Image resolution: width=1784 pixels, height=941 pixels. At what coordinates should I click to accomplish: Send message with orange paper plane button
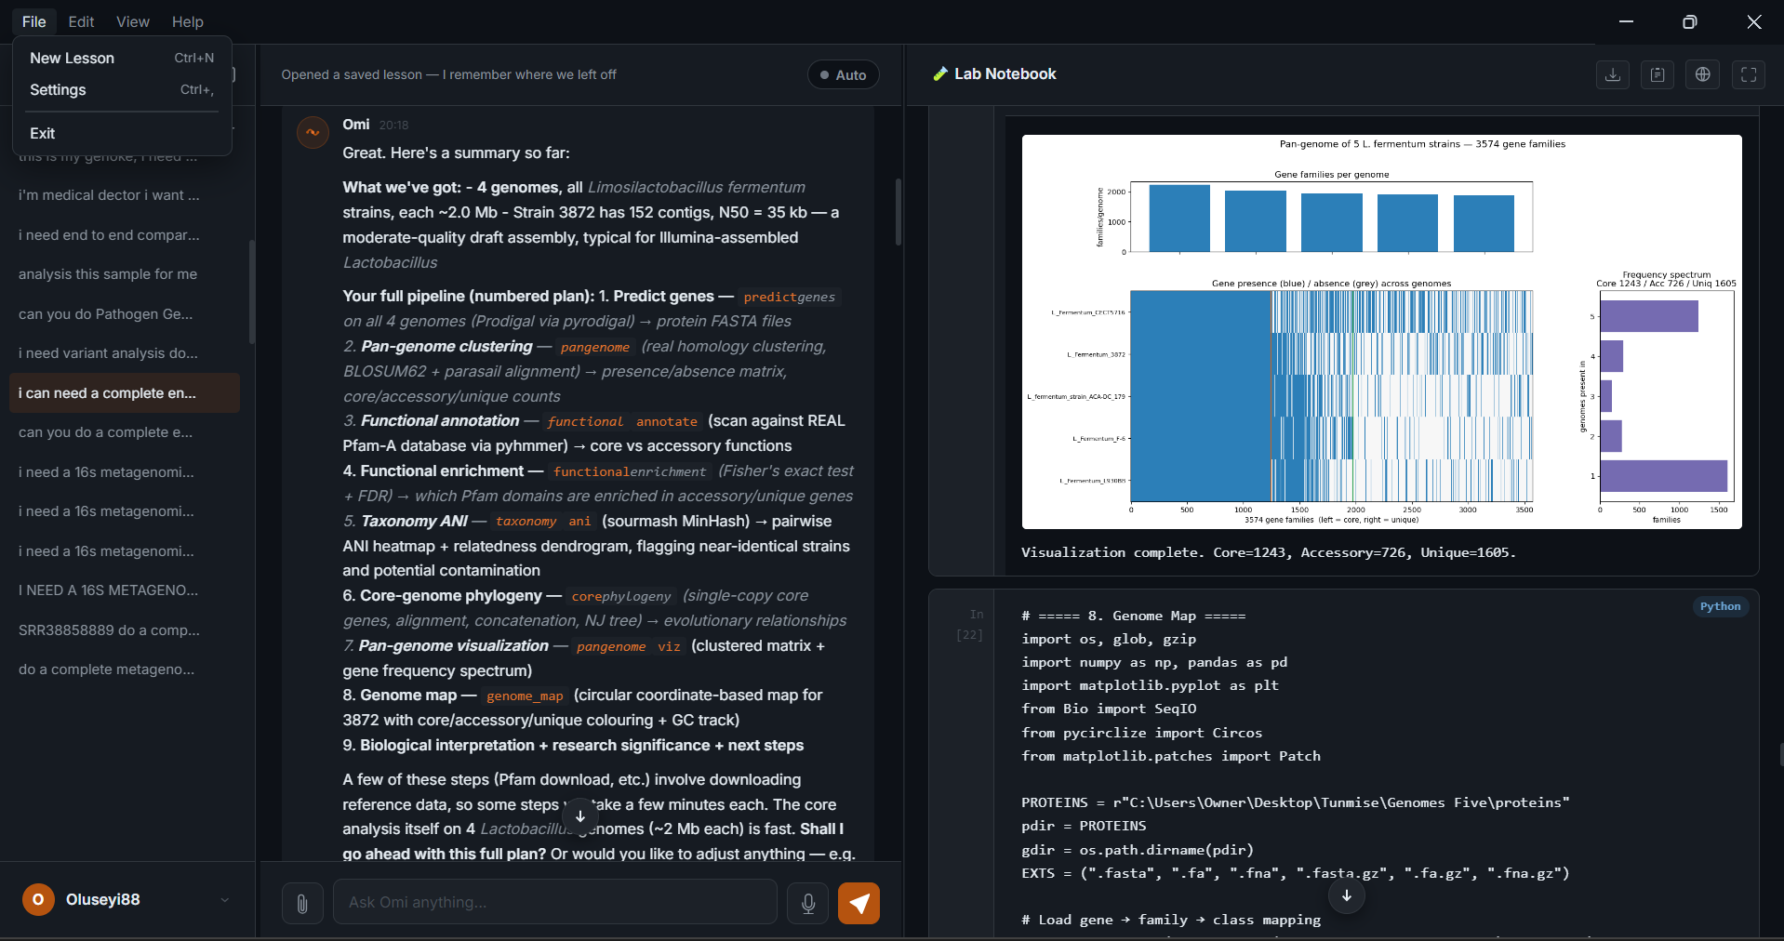[x=859, y=903]
